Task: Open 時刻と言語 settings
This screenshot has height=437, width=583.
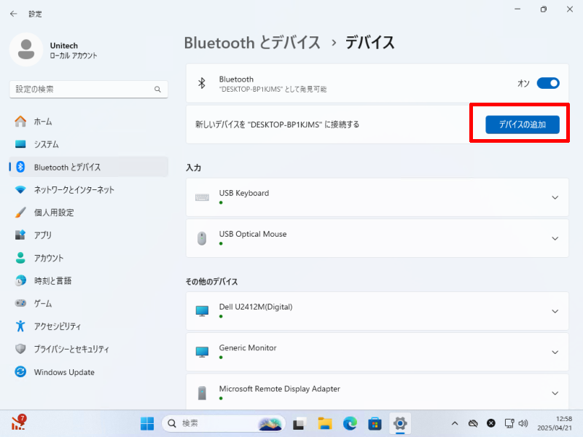Action: (88, 280)
